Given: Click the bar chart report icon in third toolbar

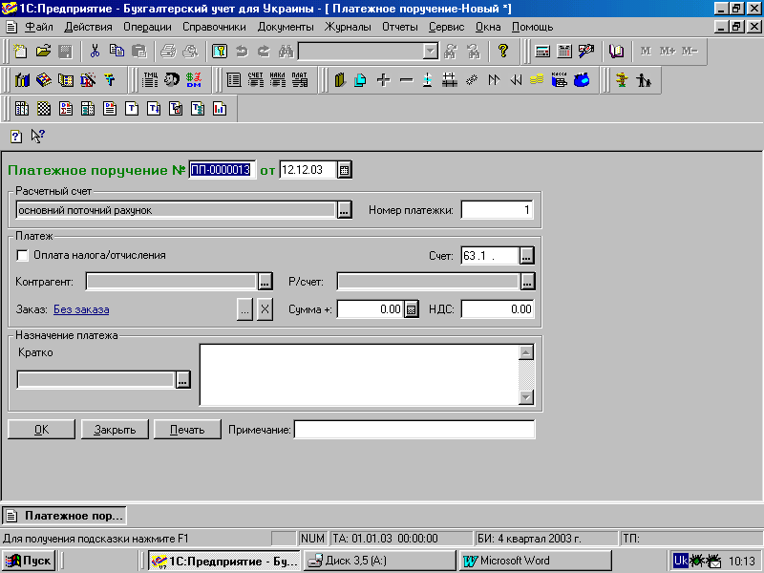Looking at the screenshot, I should tap(220, 109).
